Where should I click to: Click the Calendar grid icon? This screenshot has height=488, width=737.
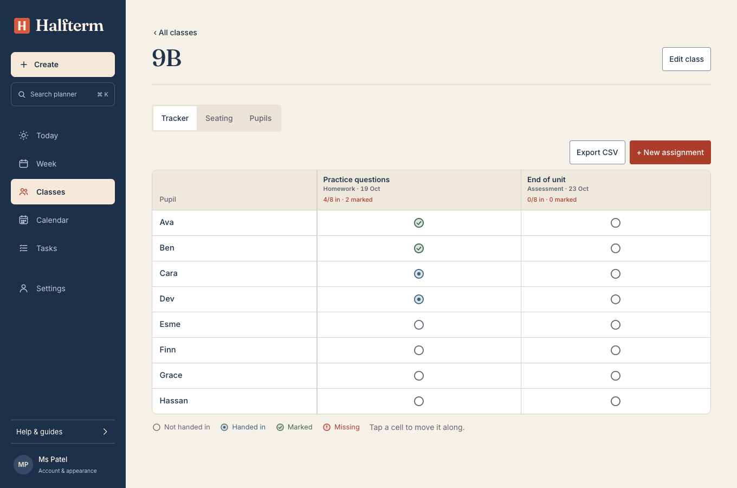(24, 220)
